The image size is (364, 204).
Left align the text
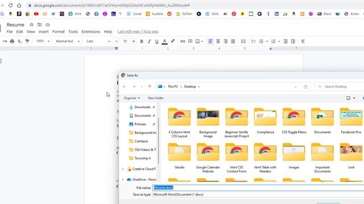210,41
